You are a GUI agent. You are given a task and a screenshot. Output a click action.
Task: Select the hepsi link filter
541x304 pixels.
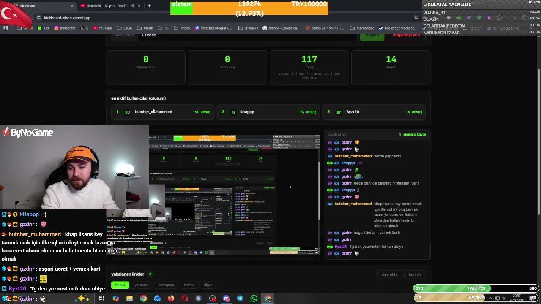point(120,285)
